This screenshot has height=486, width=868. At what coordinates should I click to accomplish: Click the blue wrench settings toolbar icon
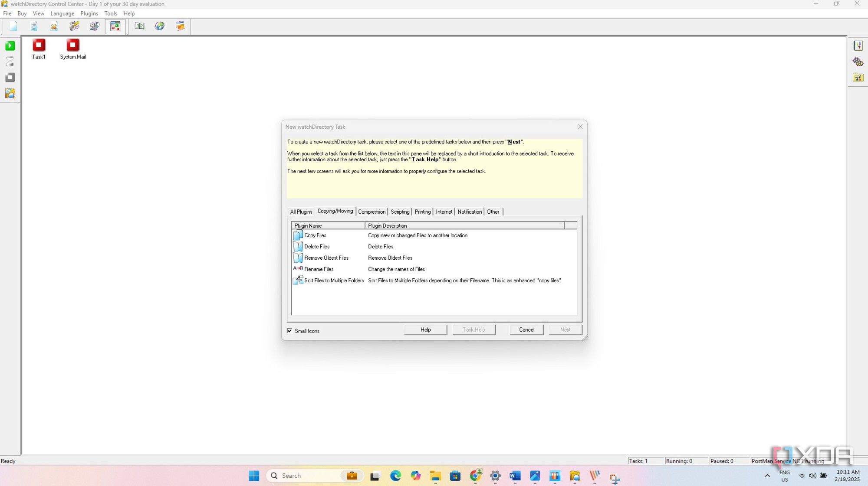pyautogui.click(x=94, y=26)
